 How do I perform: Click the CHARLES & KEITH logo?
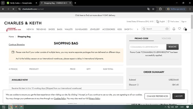23,23
